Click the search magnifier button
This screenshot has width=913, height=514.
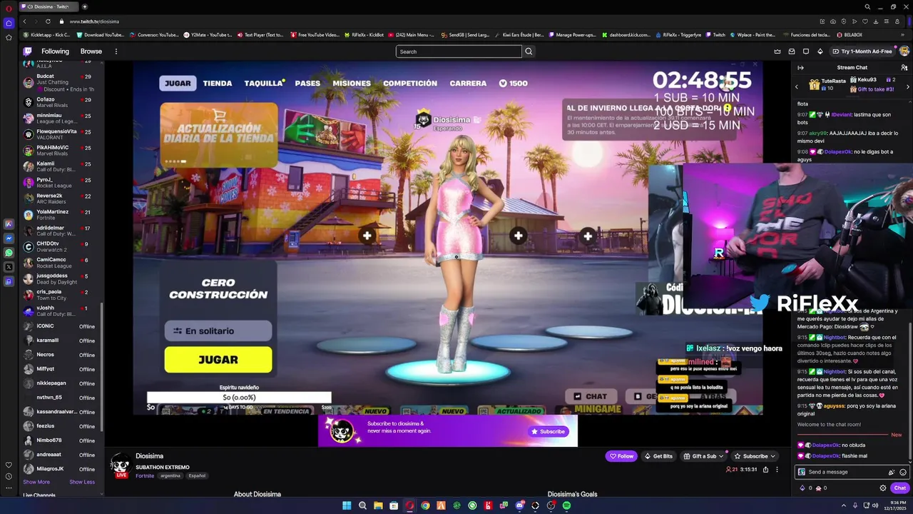529,51
